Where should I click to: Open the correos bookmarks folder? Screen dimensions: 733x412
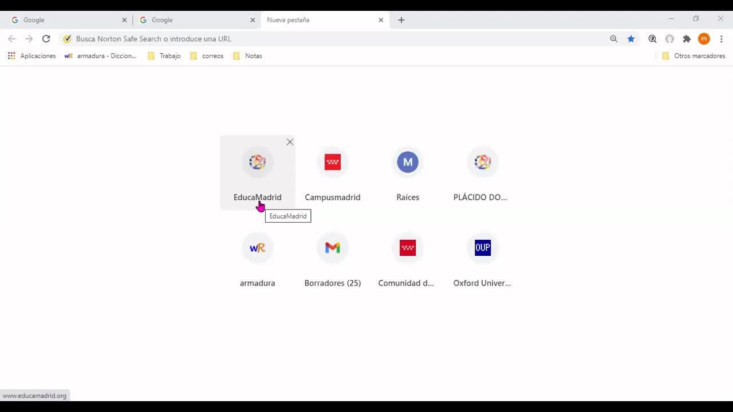207,56
